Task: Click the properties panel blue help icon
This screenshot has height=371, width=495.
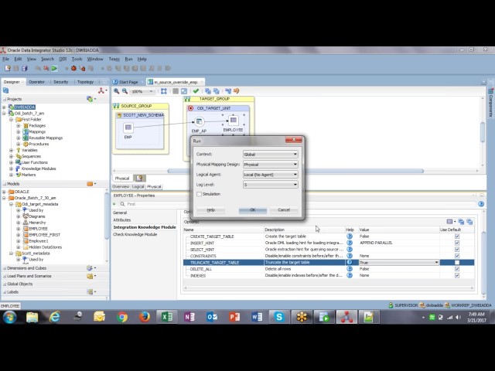Action: (481, 204)
